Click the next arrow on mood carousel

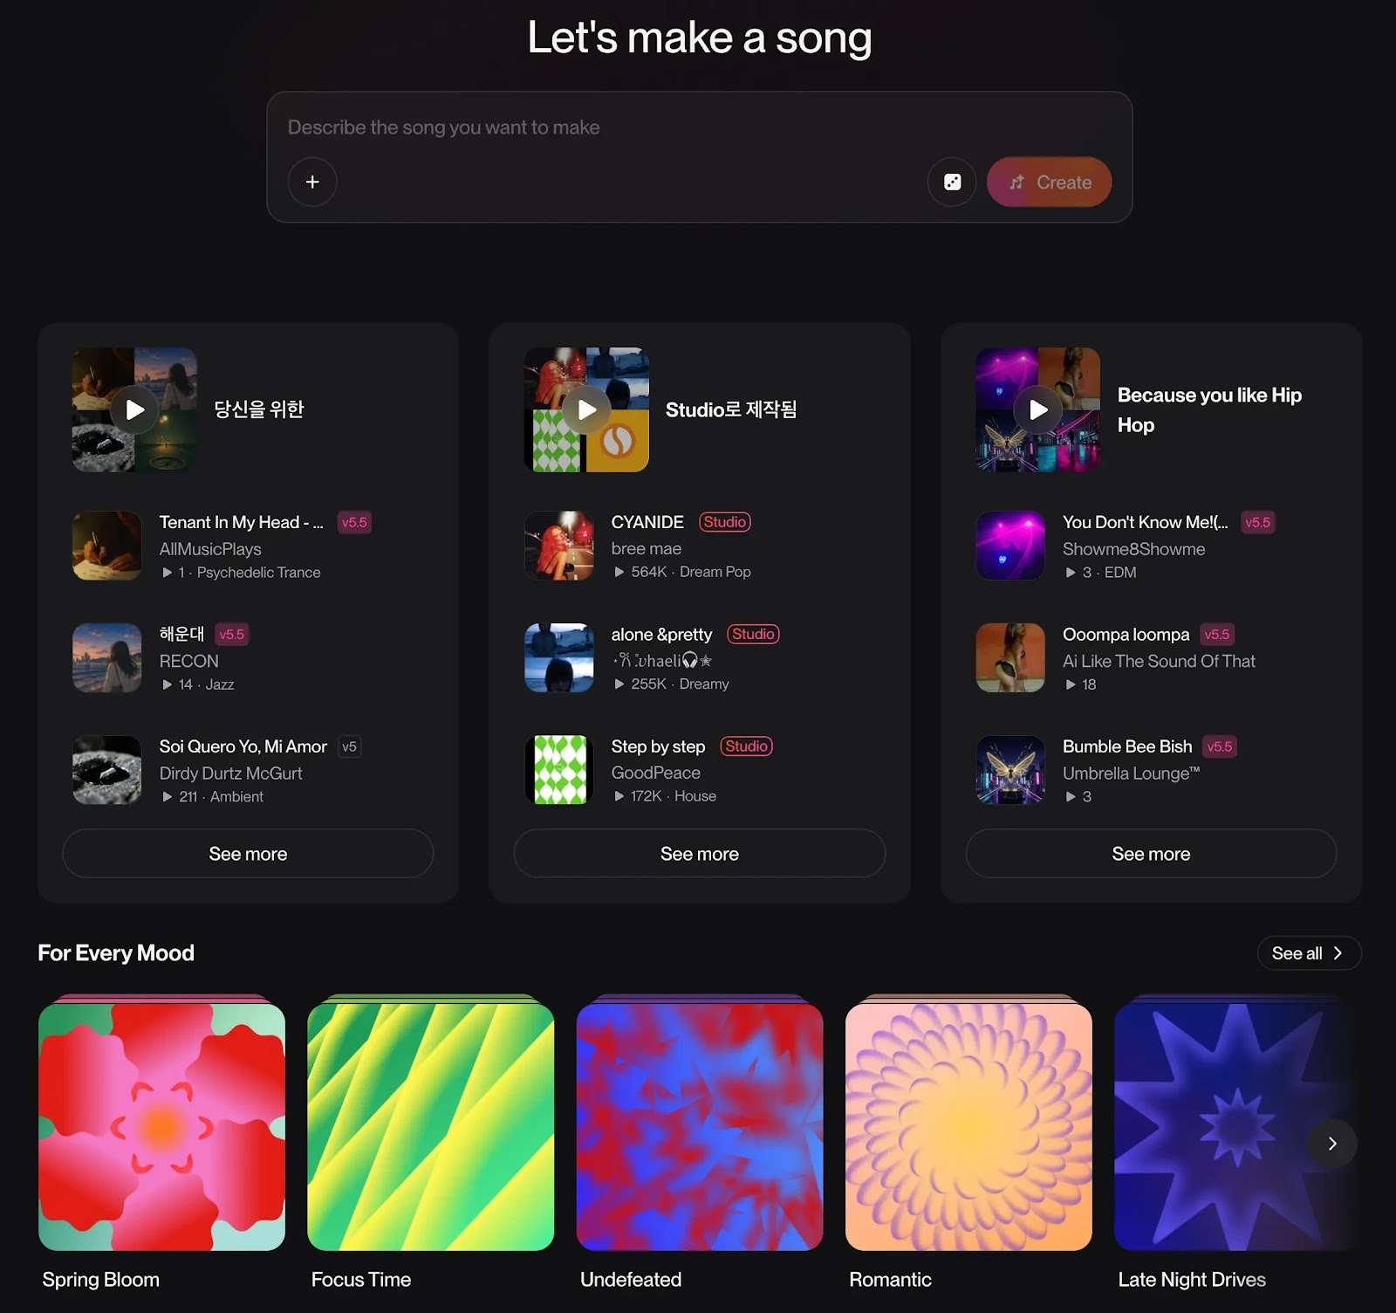1332,1144
